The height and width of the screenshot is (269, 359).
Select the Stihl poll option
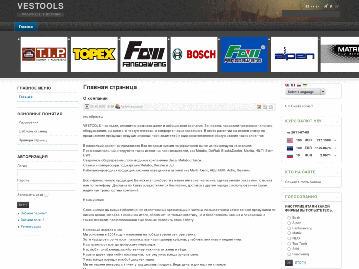[x=289, y=249]
